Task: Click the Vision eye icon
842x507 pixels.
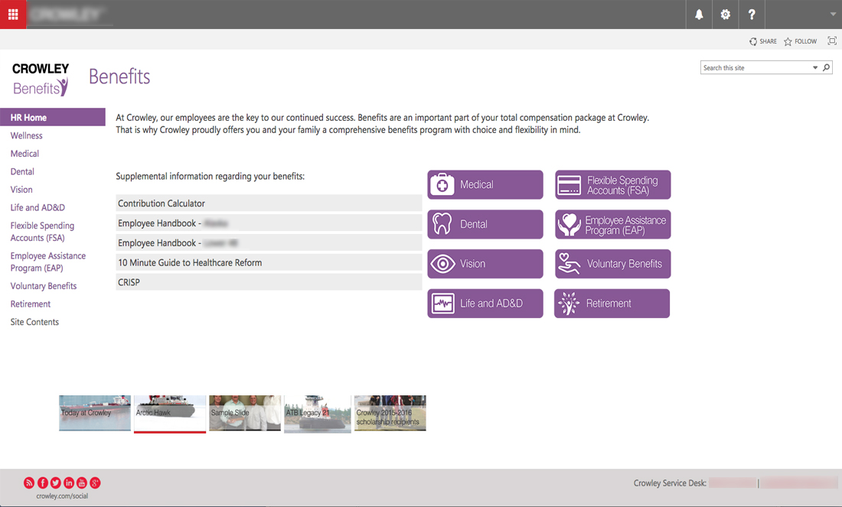Action: point(442,264)
